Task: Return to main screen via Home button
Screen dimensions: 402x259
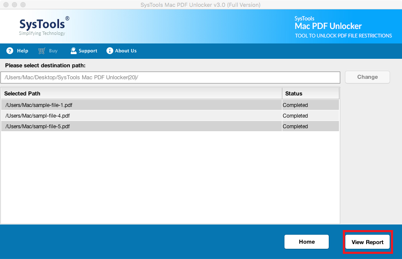Action: (306, 242)
